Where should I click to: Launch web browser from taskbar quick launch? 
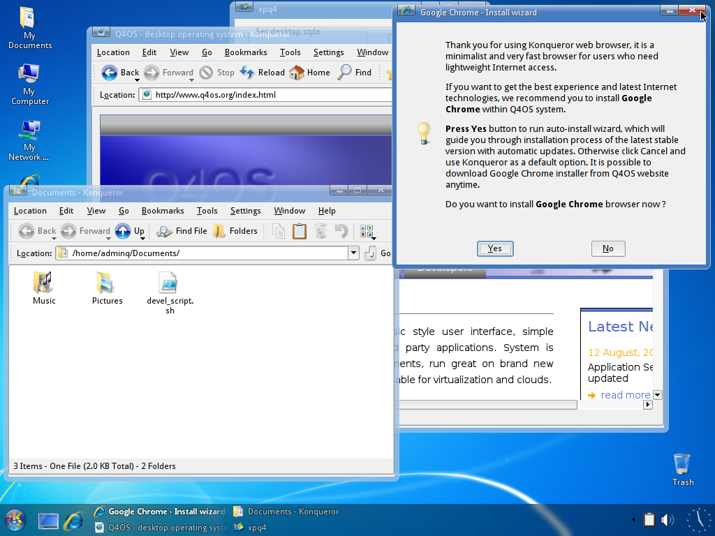(73, 521)
